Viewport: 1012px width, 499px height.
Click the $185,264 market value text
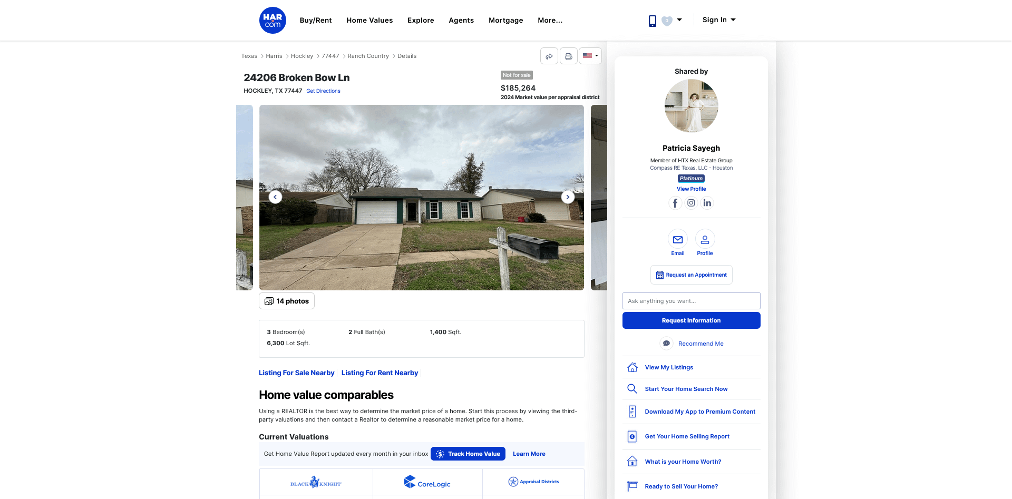pyautogui.click(x=518, y=88)
